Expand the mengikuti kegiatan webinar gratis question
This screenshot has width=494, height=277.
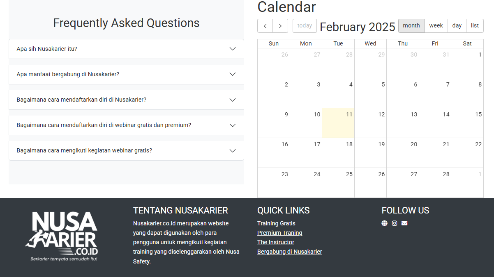tap(126, 150)
